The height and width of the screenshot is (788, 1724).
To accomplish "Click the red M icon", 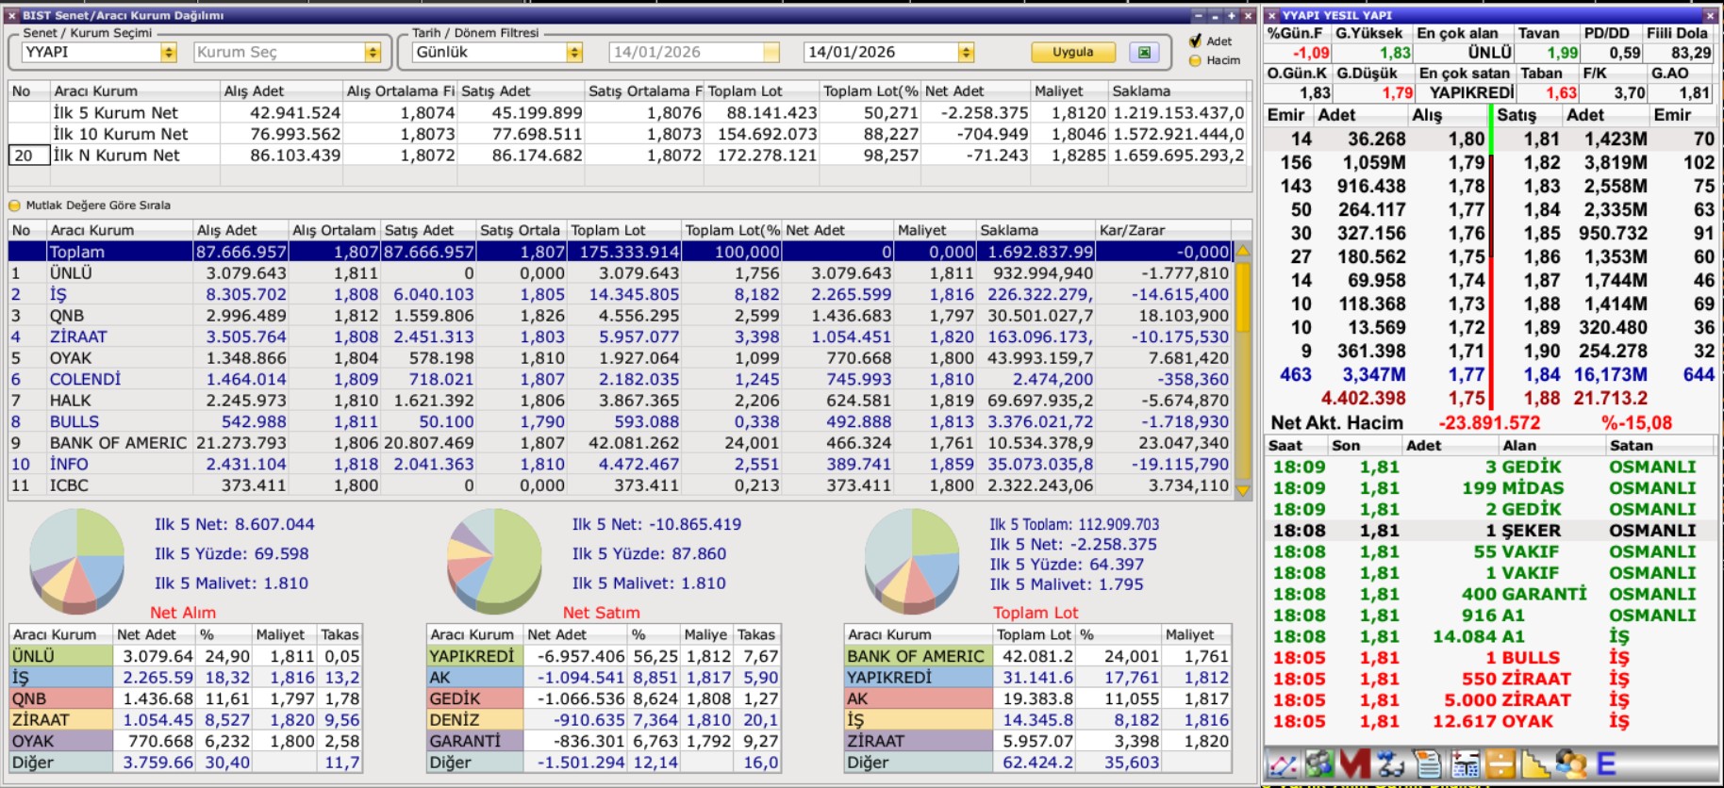I will (1354, 764).
